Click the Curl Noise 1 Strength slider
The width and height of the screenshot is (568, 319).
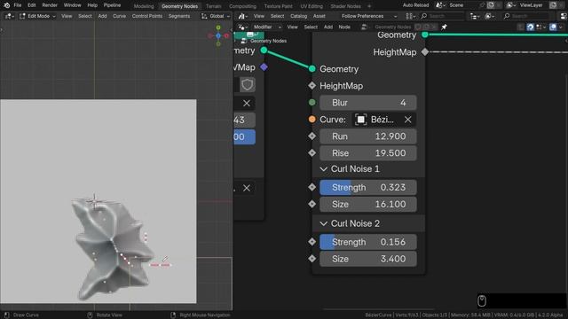point(368,187)
